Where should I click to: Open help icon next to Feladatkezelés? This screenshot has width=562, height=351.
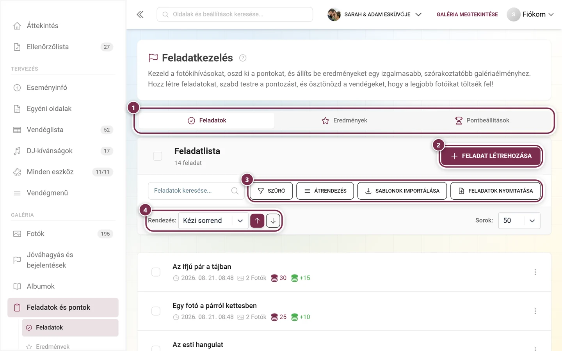(243, 58)
